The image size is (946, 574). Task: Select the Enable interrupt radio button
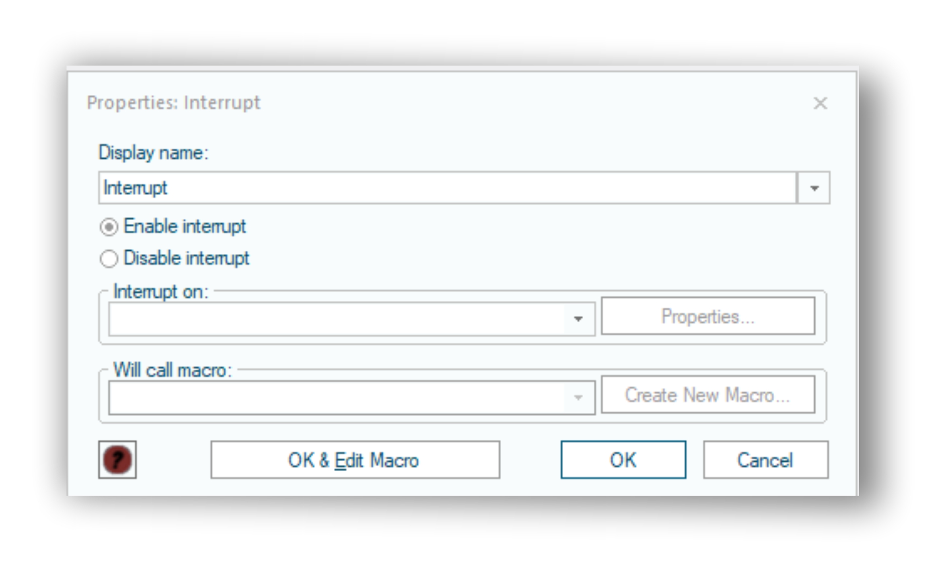[x=109, y=227]
